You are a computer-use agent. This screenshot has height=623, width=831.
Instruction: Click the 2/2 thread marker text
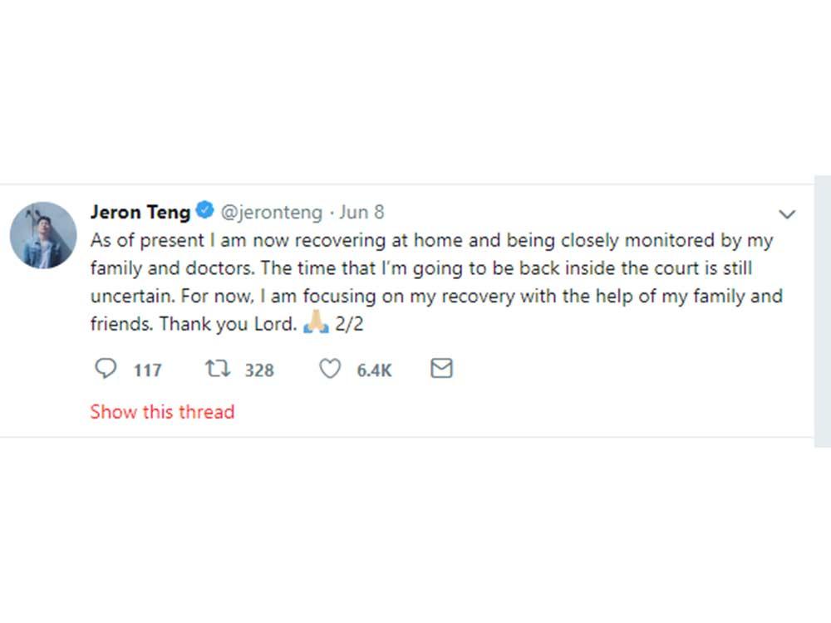[350, 325]
